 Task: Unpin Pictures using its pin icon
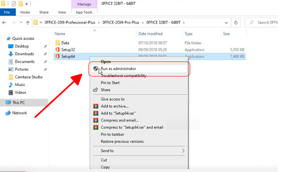tap(45, 69)
